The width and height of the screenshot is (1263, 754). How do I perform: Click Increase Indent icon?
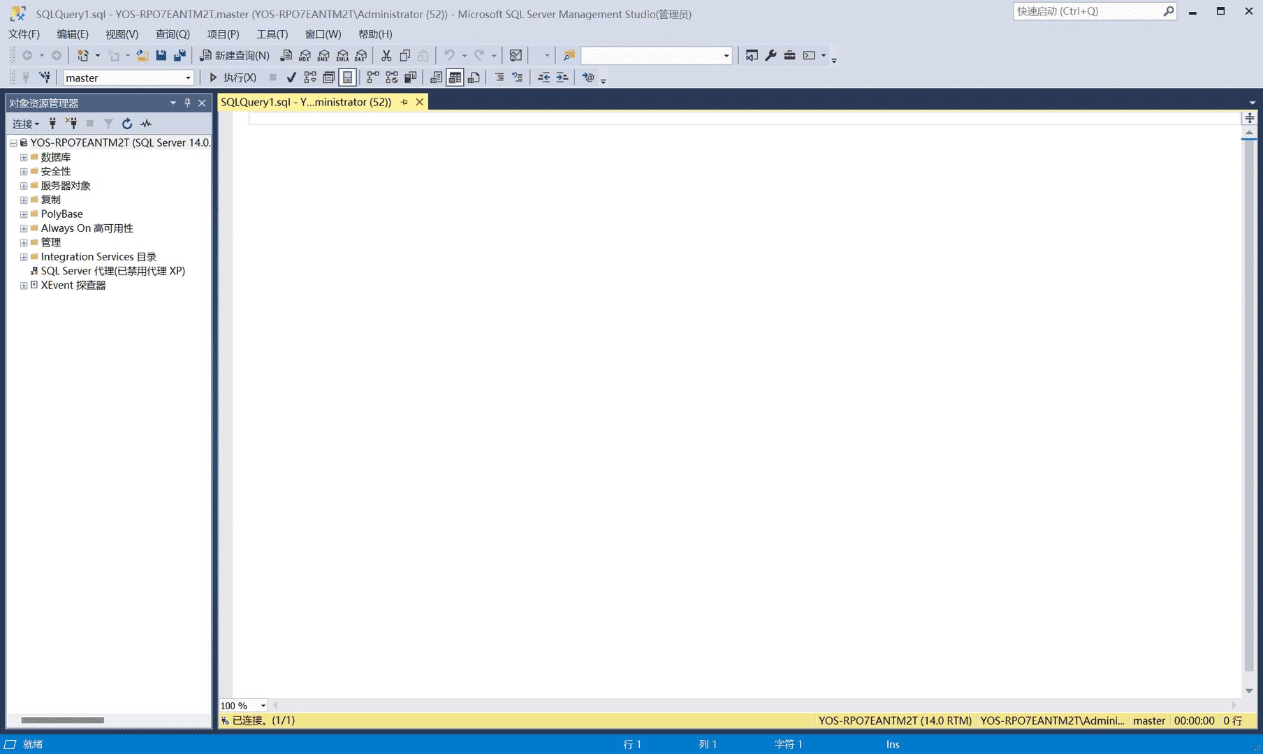pos(562,77)
